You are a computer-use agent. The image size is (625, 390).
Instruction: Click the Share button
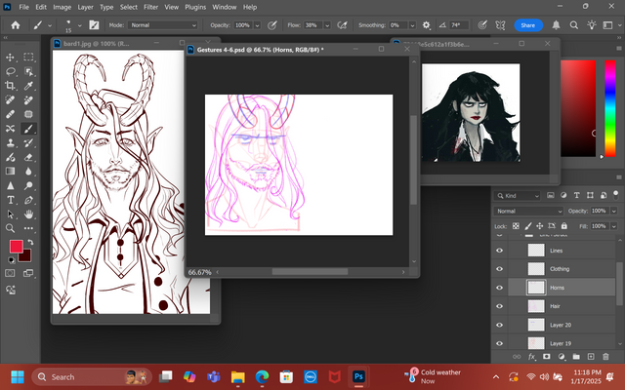click(527, 24)
